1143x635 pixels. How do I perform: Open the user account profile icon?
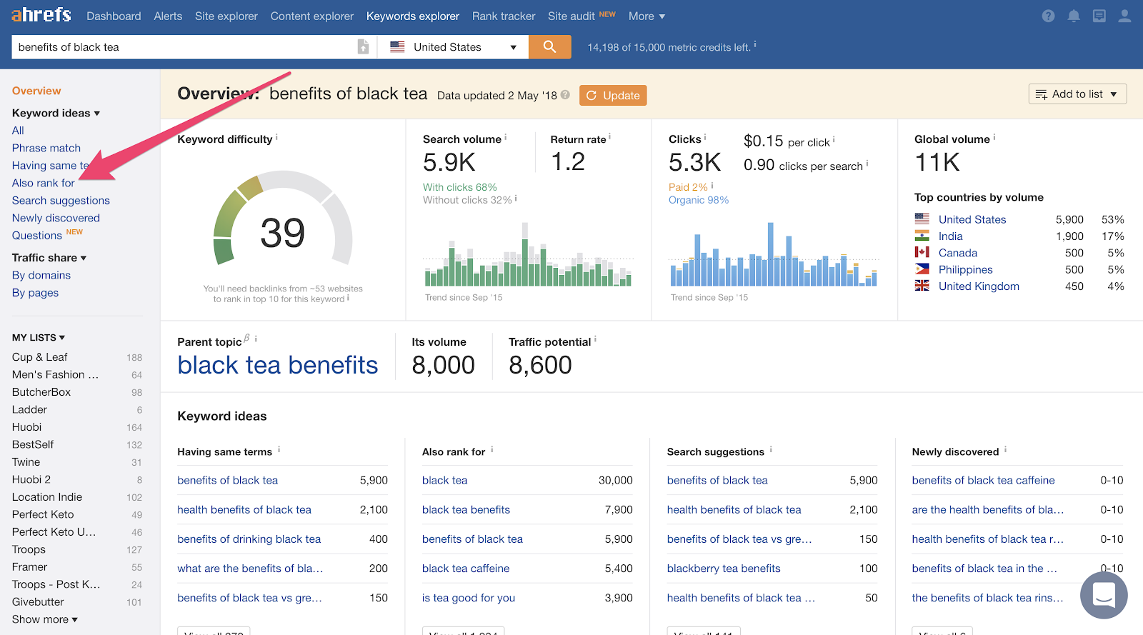[x=1124, y=16]
